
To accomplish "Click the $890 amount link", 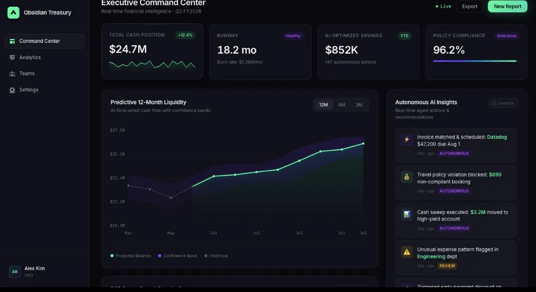I will [495, 175].
